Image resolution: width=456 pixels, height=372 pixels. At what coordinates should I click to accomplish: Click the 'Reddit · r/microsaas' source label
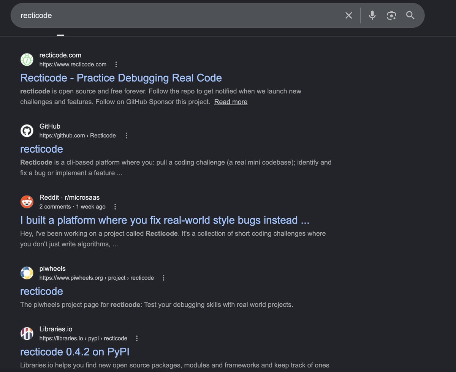point(70,197)
